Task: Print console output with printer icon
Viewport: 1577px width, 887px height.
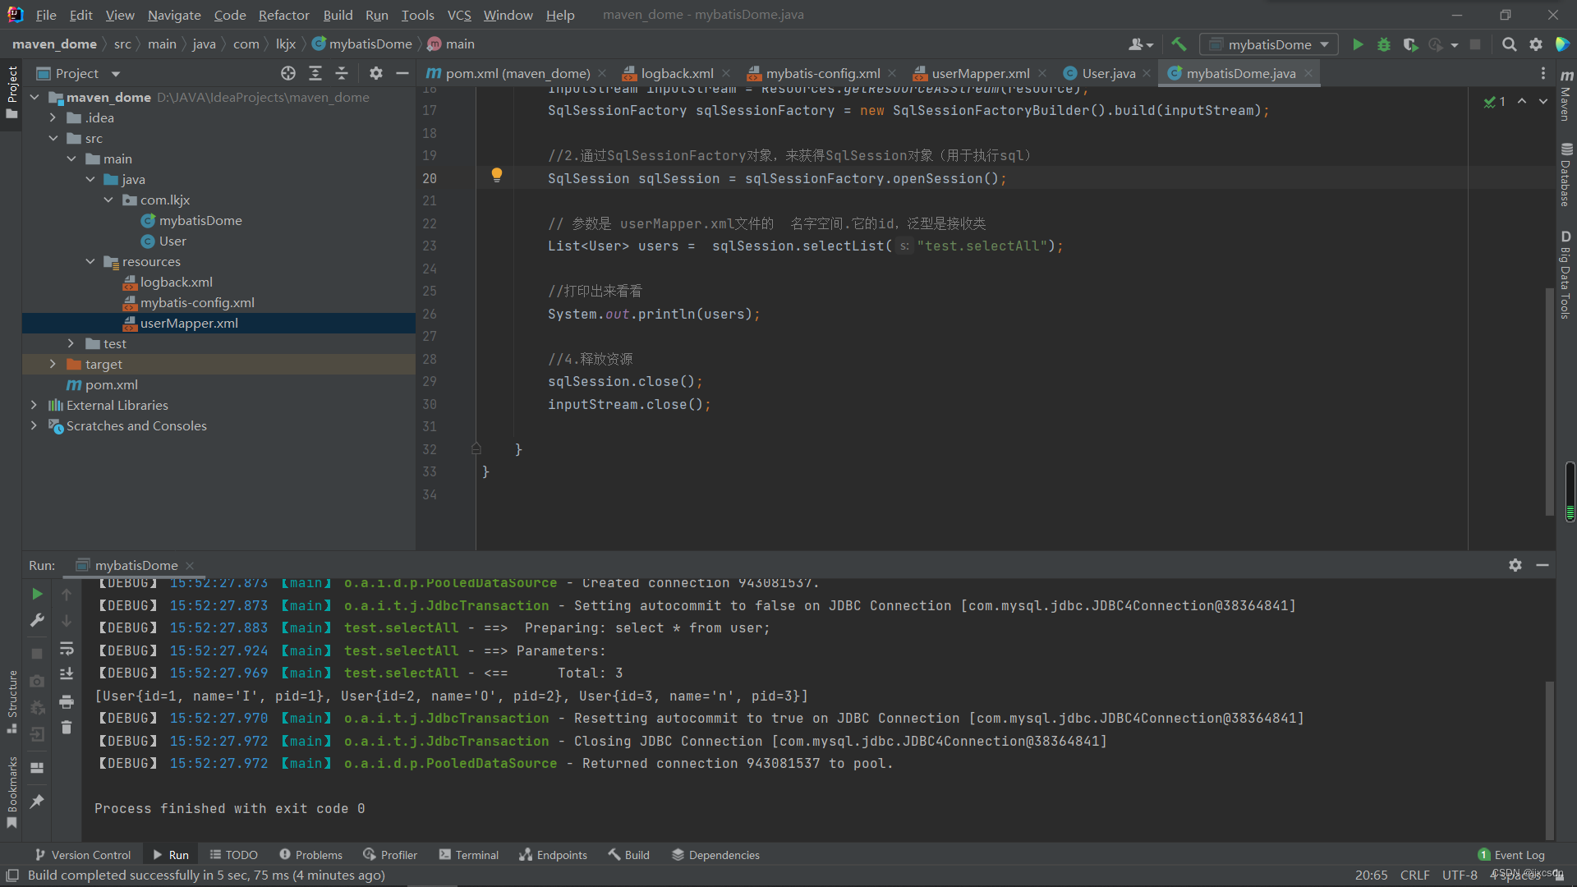Action: [67, 701]
